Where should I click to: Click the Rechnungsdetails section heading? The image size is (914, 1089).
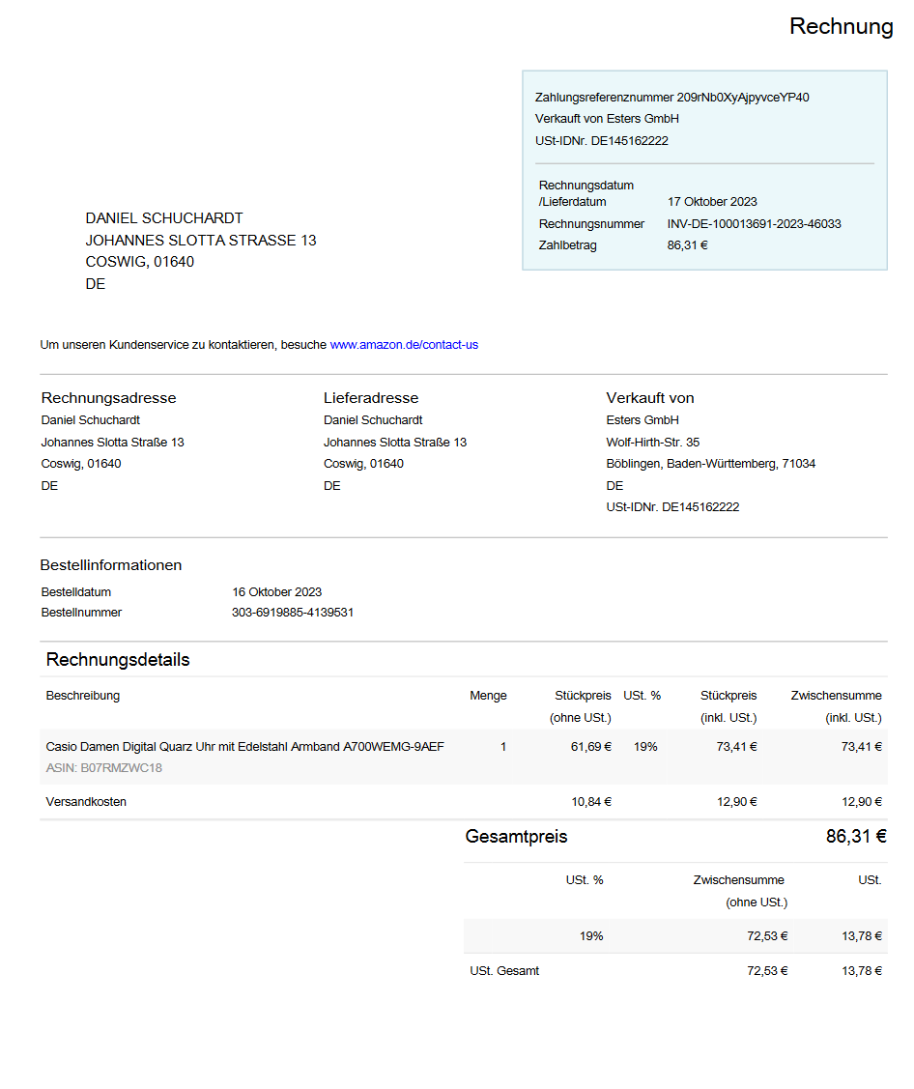click(118, 660)
